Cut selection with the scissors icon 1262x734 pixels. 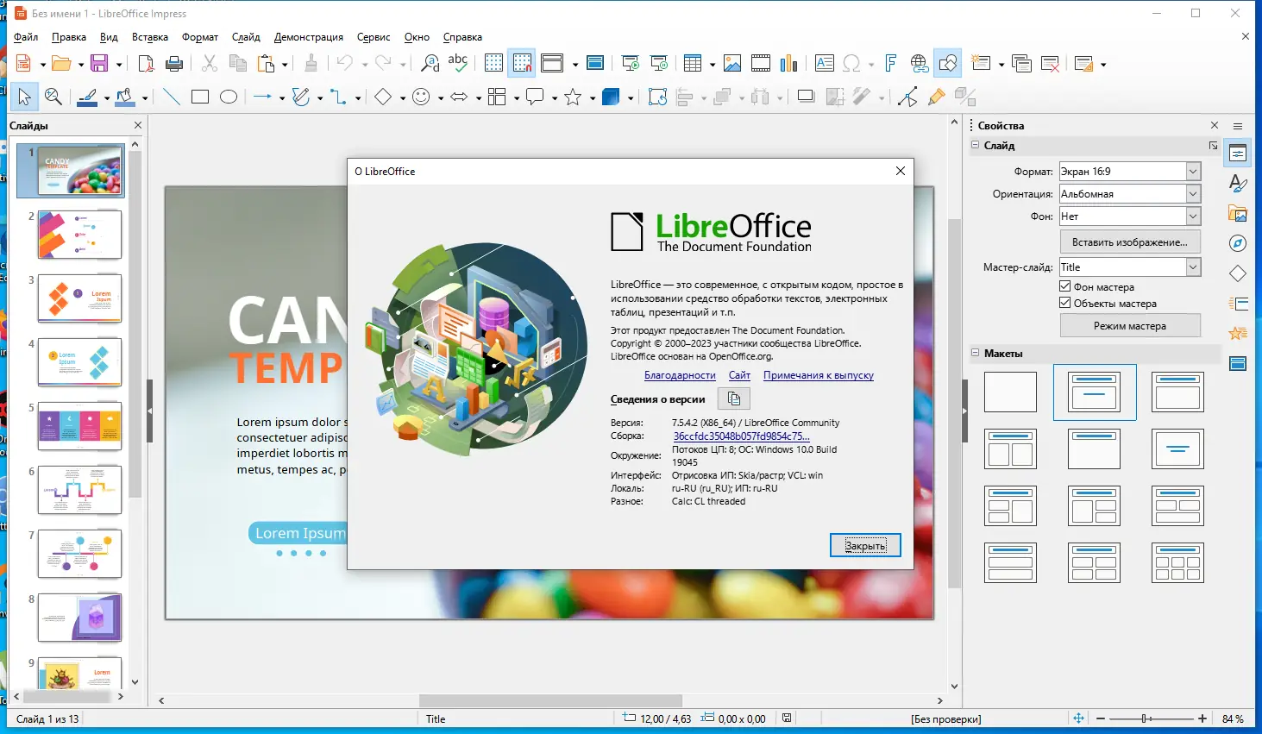[210, 63]
